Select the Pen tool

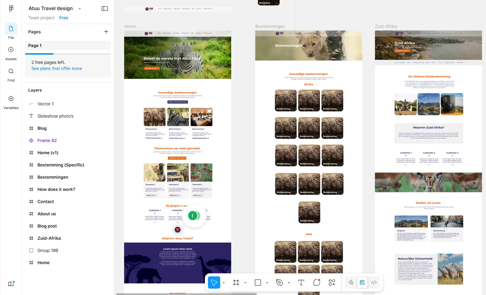point(280,282)
